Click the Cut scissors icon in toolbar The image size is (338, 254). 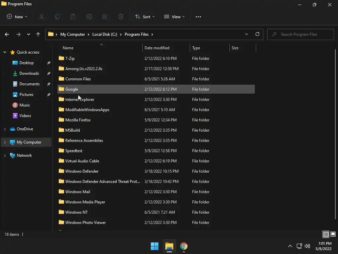coord(42,17)
